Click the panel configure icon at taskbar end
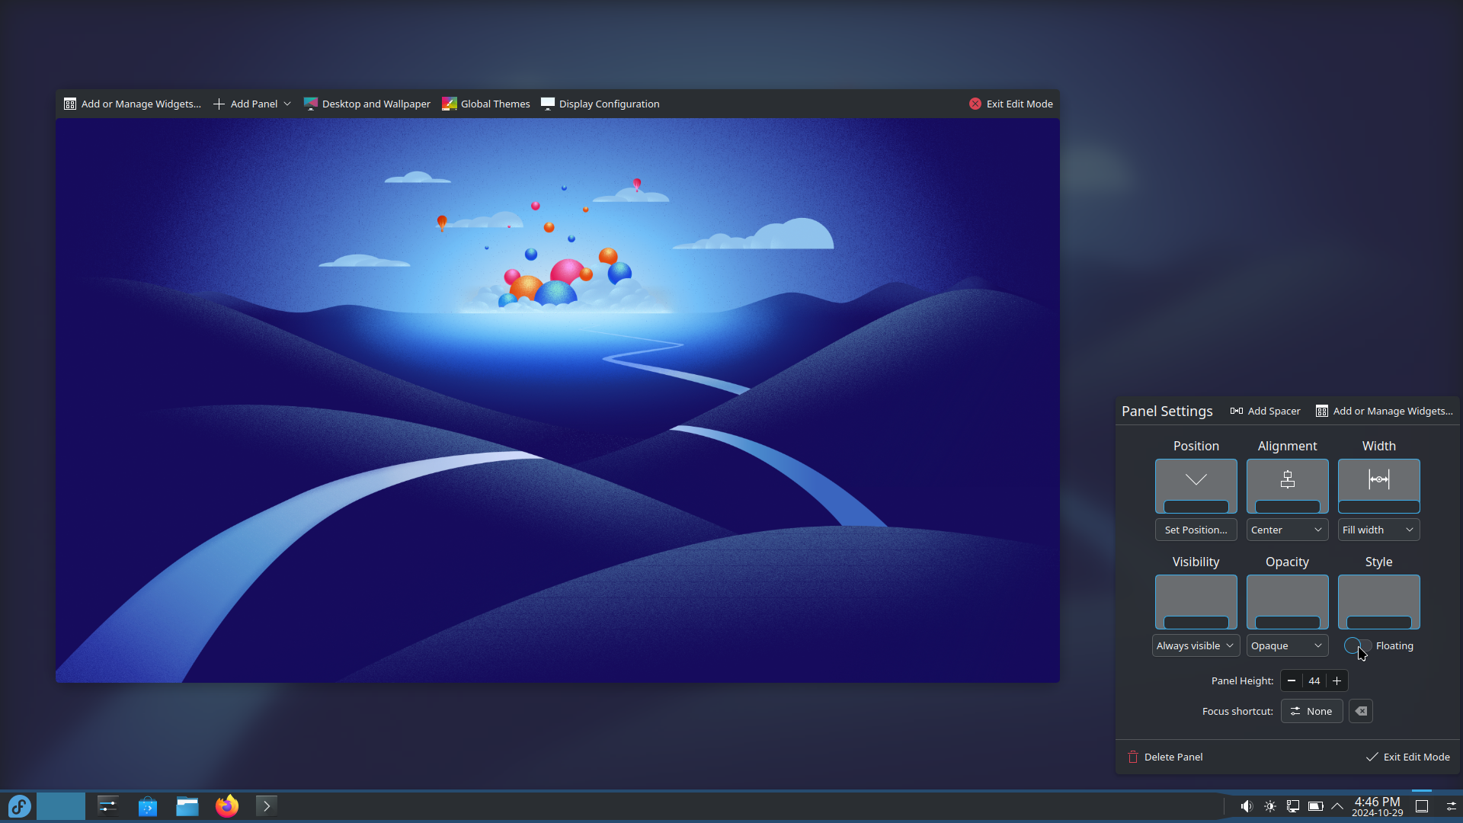 [x=1451, y=806]
